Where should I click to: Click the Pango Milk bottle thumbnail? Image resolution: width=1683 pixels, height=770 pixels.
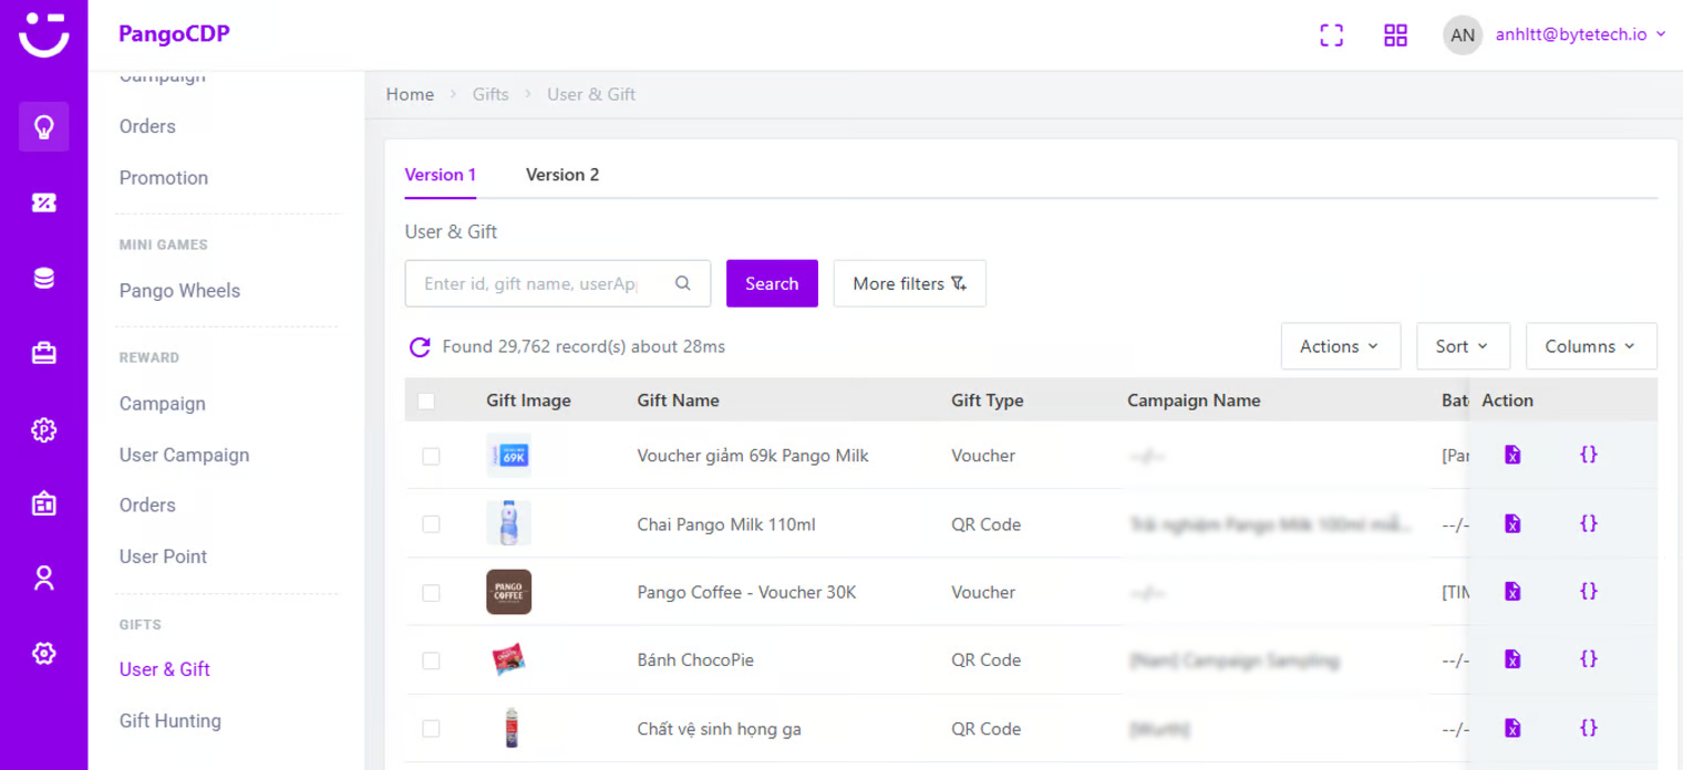[508, 523]
